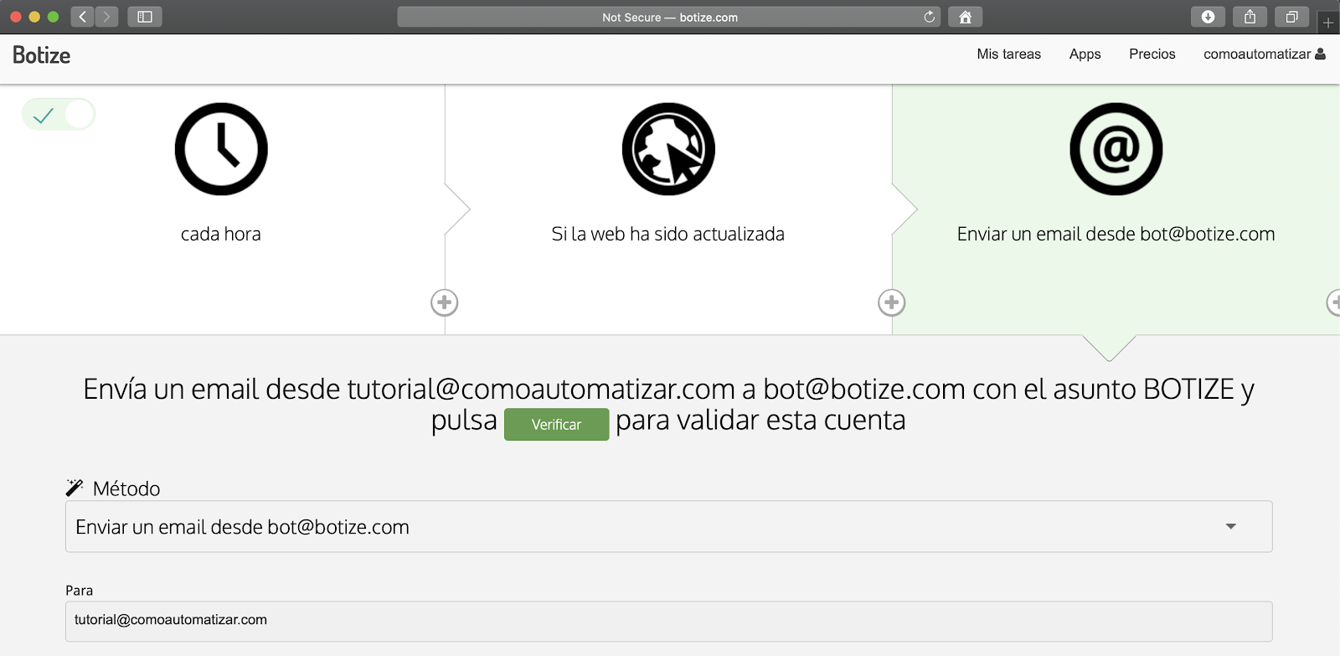Select 'Si la web ha sido actualizada' step
Image resolution: width=1340 pixels, height=656 pixels.
click(x=668, y=234)
